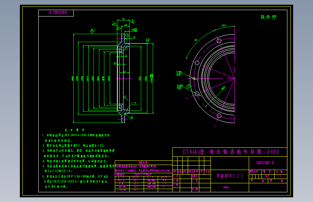This screenshot has height=202, width=313.
Task: Select the '23' dimension label
Action: [x=115, y=63]
